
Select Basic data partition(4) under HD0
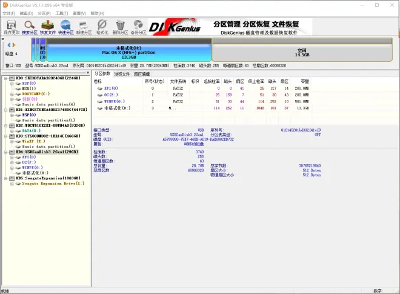pyautogui.click(x=48, y=104)
